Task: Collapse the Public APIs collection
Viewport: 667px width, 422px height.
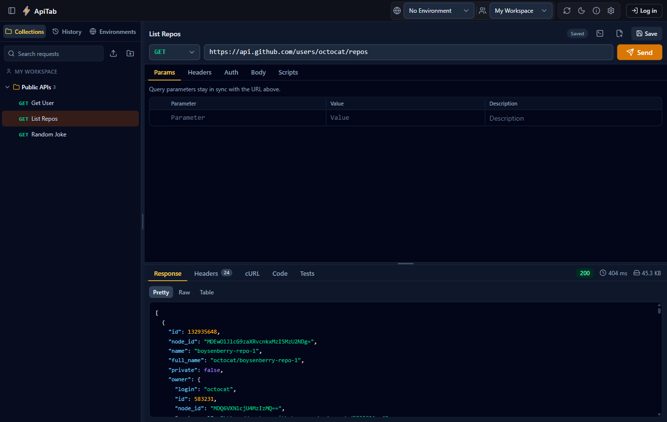Action: 7,87
